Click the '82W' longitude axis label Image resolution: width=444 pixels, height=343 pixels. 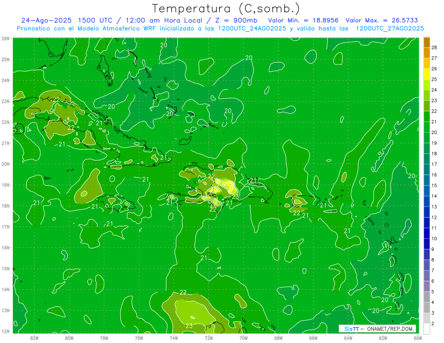[x=34, y=338]
